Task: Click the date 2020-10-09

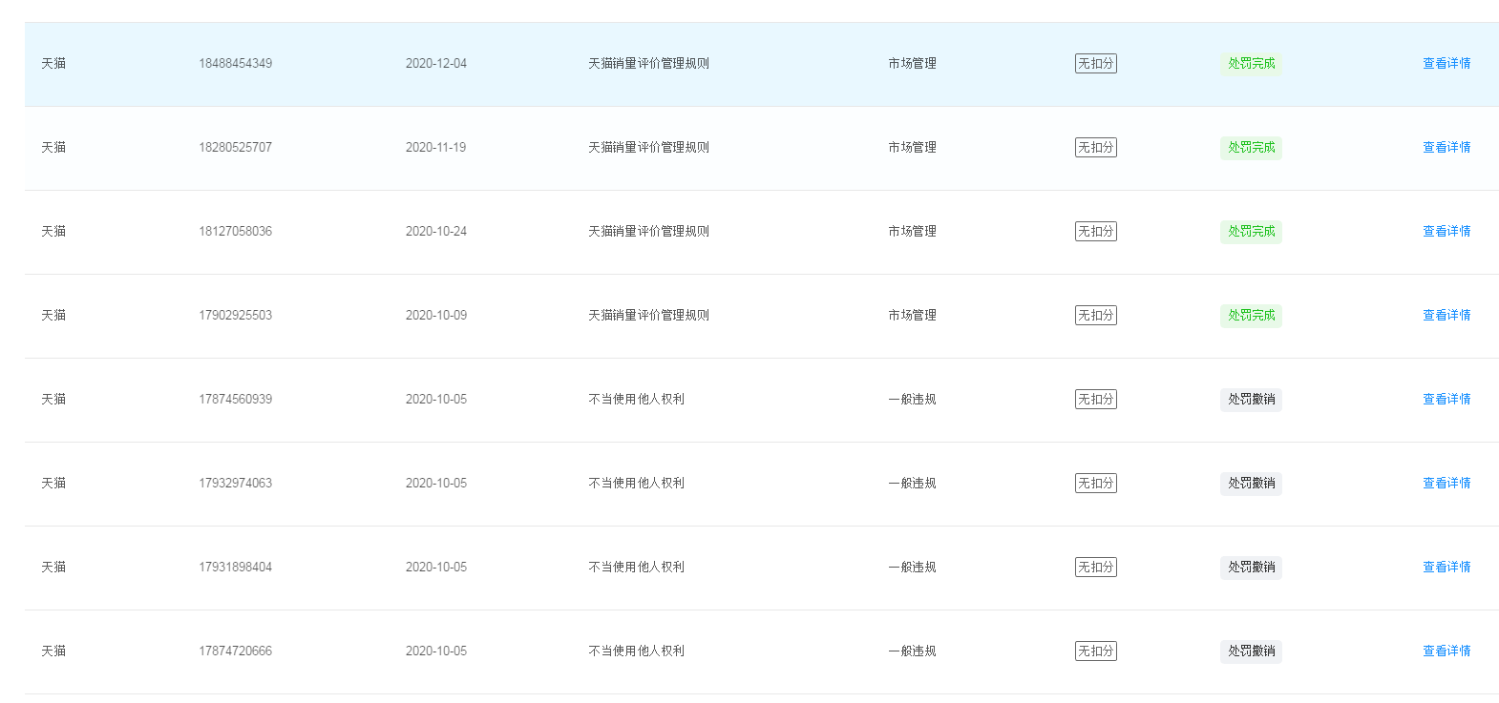Action: coord(435,316)
